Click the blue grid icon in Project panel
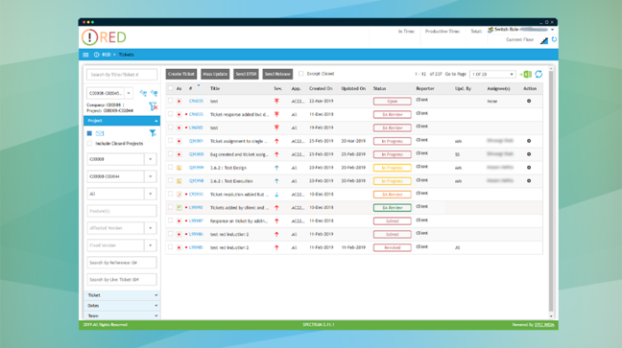This screenshot has height=348, width=622. (x=89, y=133)
